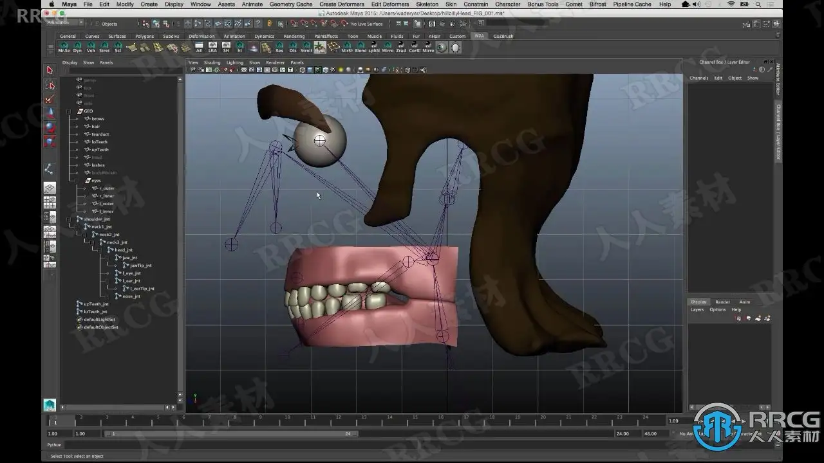Switch layer editor to Anim mode
This screenshot has height=463, width=824.
point(744,302)
